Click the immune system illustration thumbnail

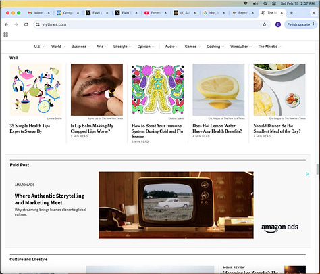[157, 89]
